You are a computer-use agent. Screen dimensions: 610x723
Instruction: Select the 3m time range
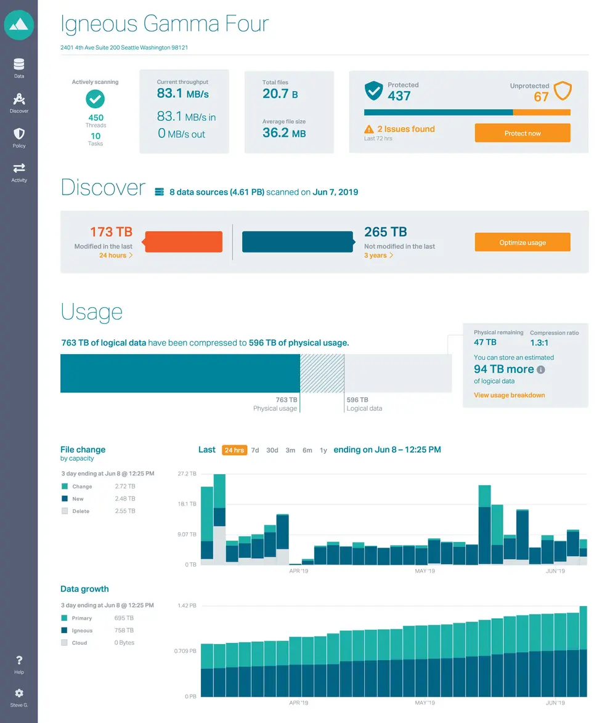point(290,450)
